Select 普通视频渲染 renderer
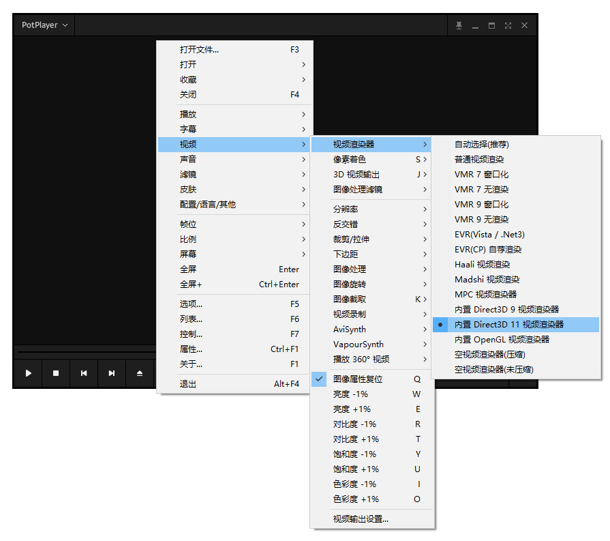This screenshot has width=610, height=541. [x=516, y=160]
